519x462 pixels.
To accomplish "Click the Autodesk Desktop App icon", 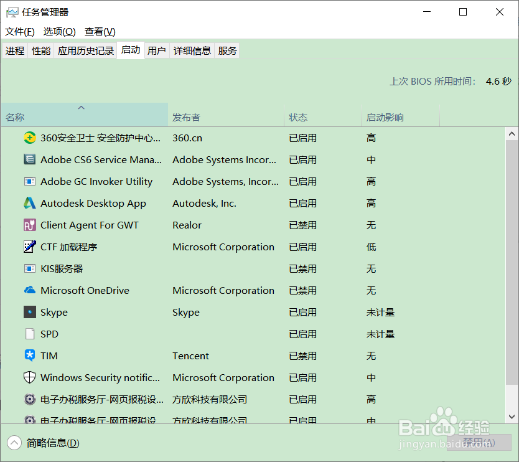I will point(29,203).
